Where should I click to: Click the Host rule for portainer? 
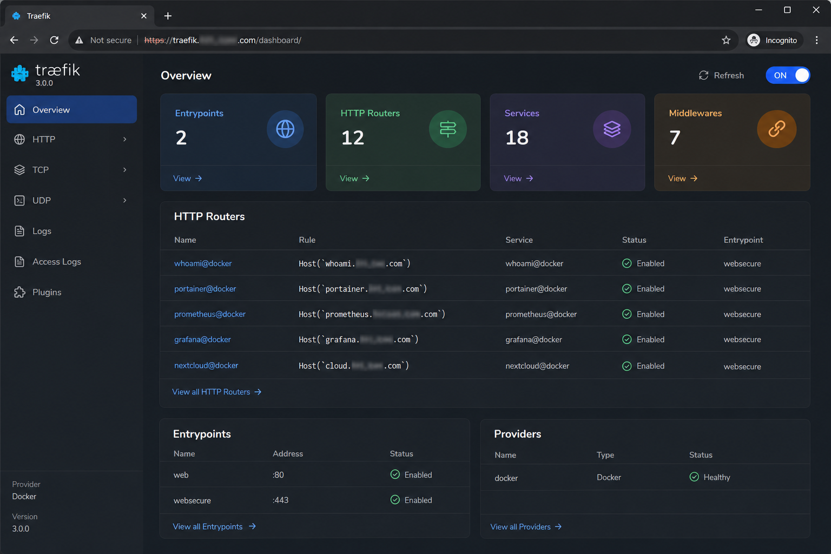pyautogui.click(x=363, y=289)
